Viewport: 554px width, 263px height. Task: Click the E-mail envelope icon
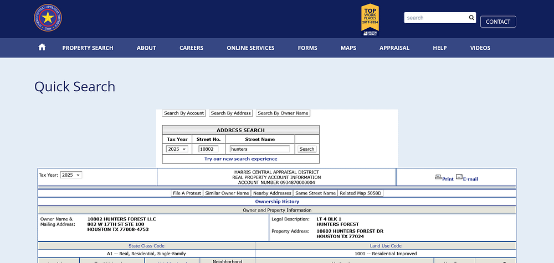click(459, 177)
